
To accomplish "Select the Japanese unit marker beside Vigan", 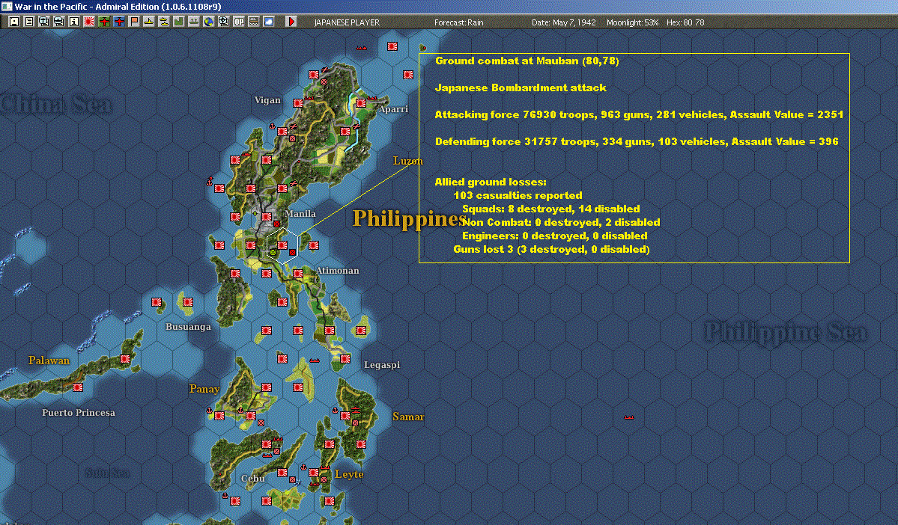I will click(x=298, y=103).
